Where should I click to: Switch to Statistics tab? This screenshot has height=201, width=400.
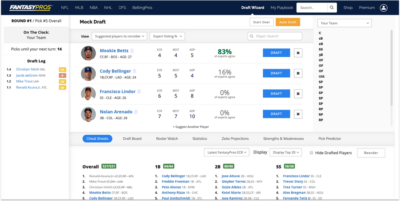200,139
